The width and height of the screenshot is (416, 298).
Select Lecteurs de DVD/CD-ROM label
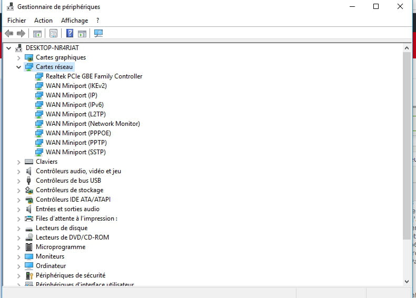(72, 237)
